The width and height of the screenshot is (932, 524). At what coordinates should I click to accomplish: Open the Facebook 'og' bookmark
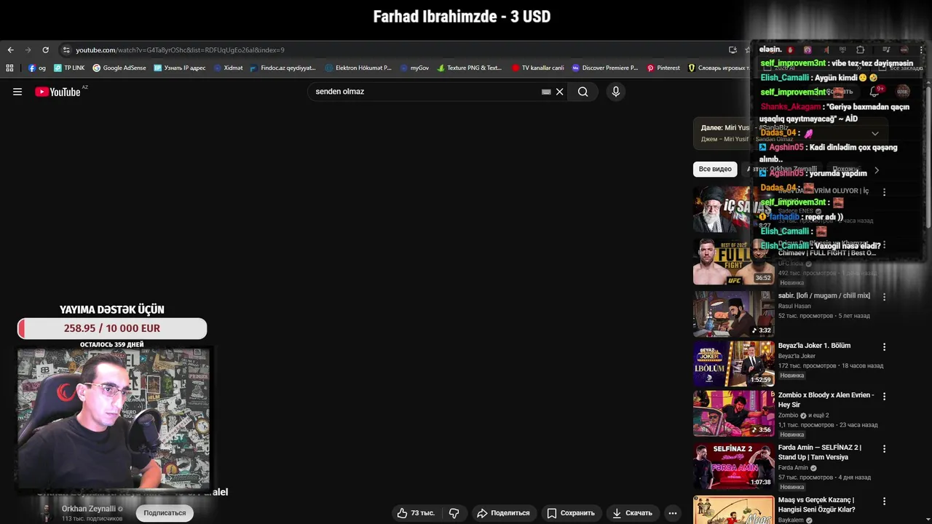[x=37, y=68]
